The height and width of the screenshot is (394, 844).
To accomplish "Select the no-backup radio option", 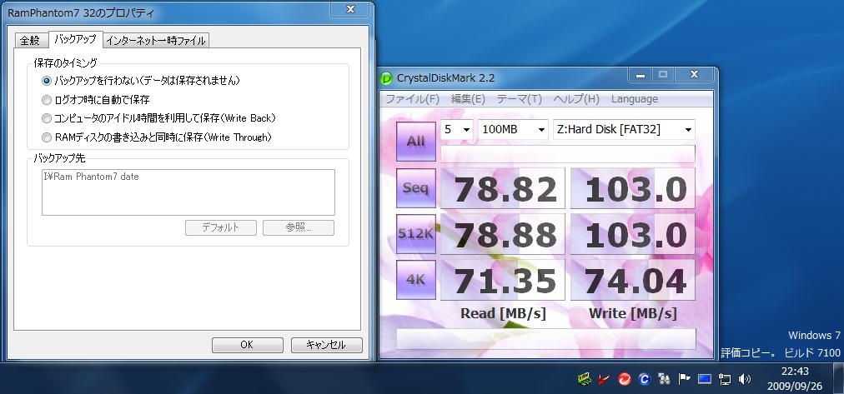I will (47, 81).
